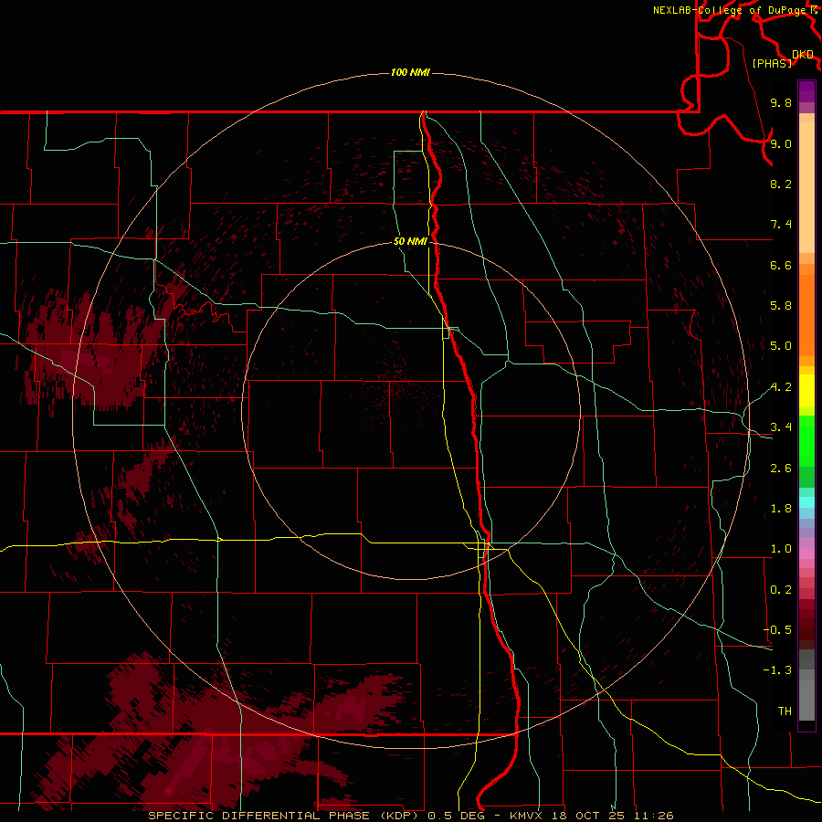Screen dimensions: 822x822
Task: Click the small logo icon after DuPage
Action: click(814, 10)
